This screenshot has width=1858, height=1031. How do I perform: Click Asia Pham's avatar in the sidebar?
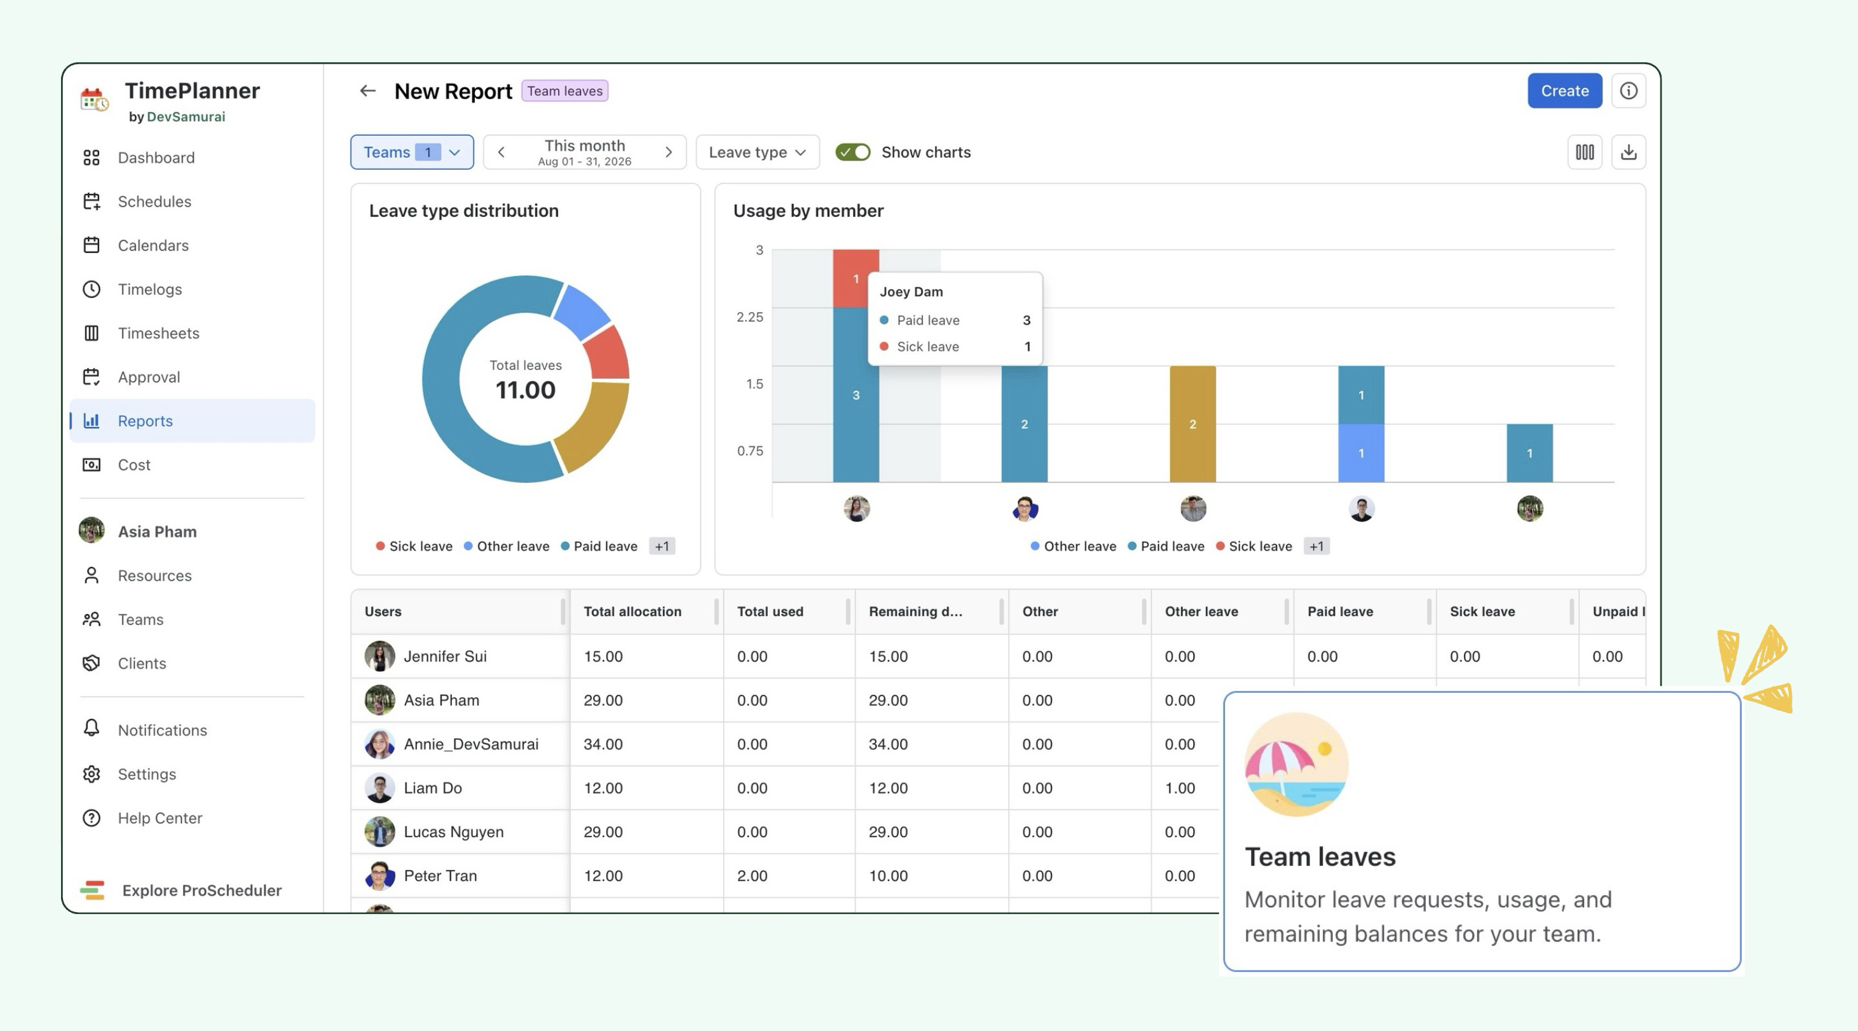point(92,530)
